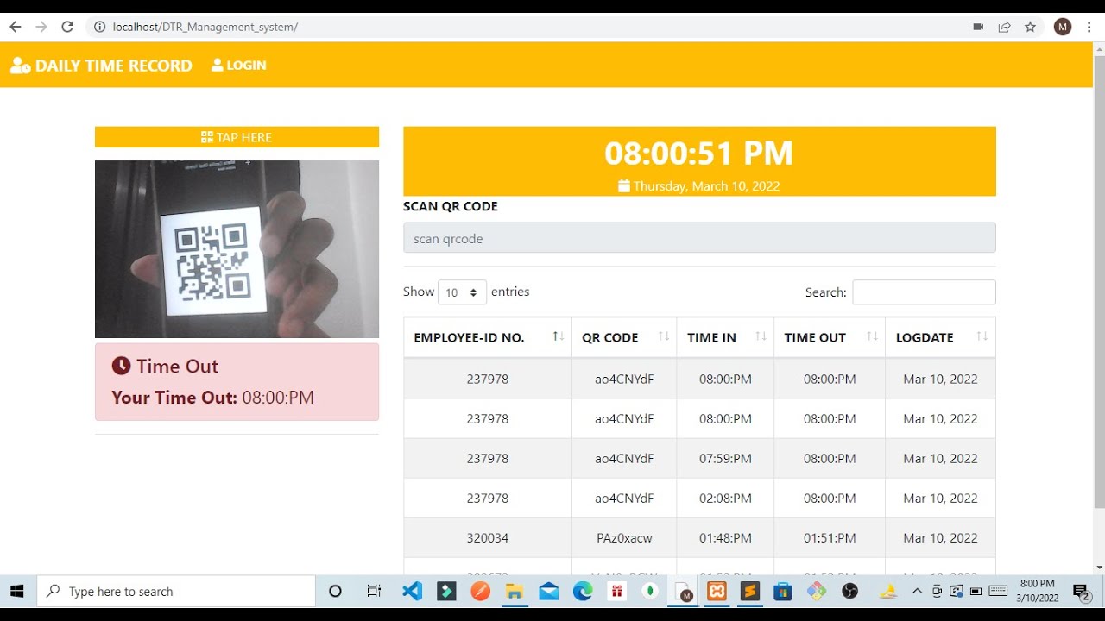Click Time Out cell 01:51:PM
The height and width of the screenshot is (621, 1105).
click(x=830, y=538)
